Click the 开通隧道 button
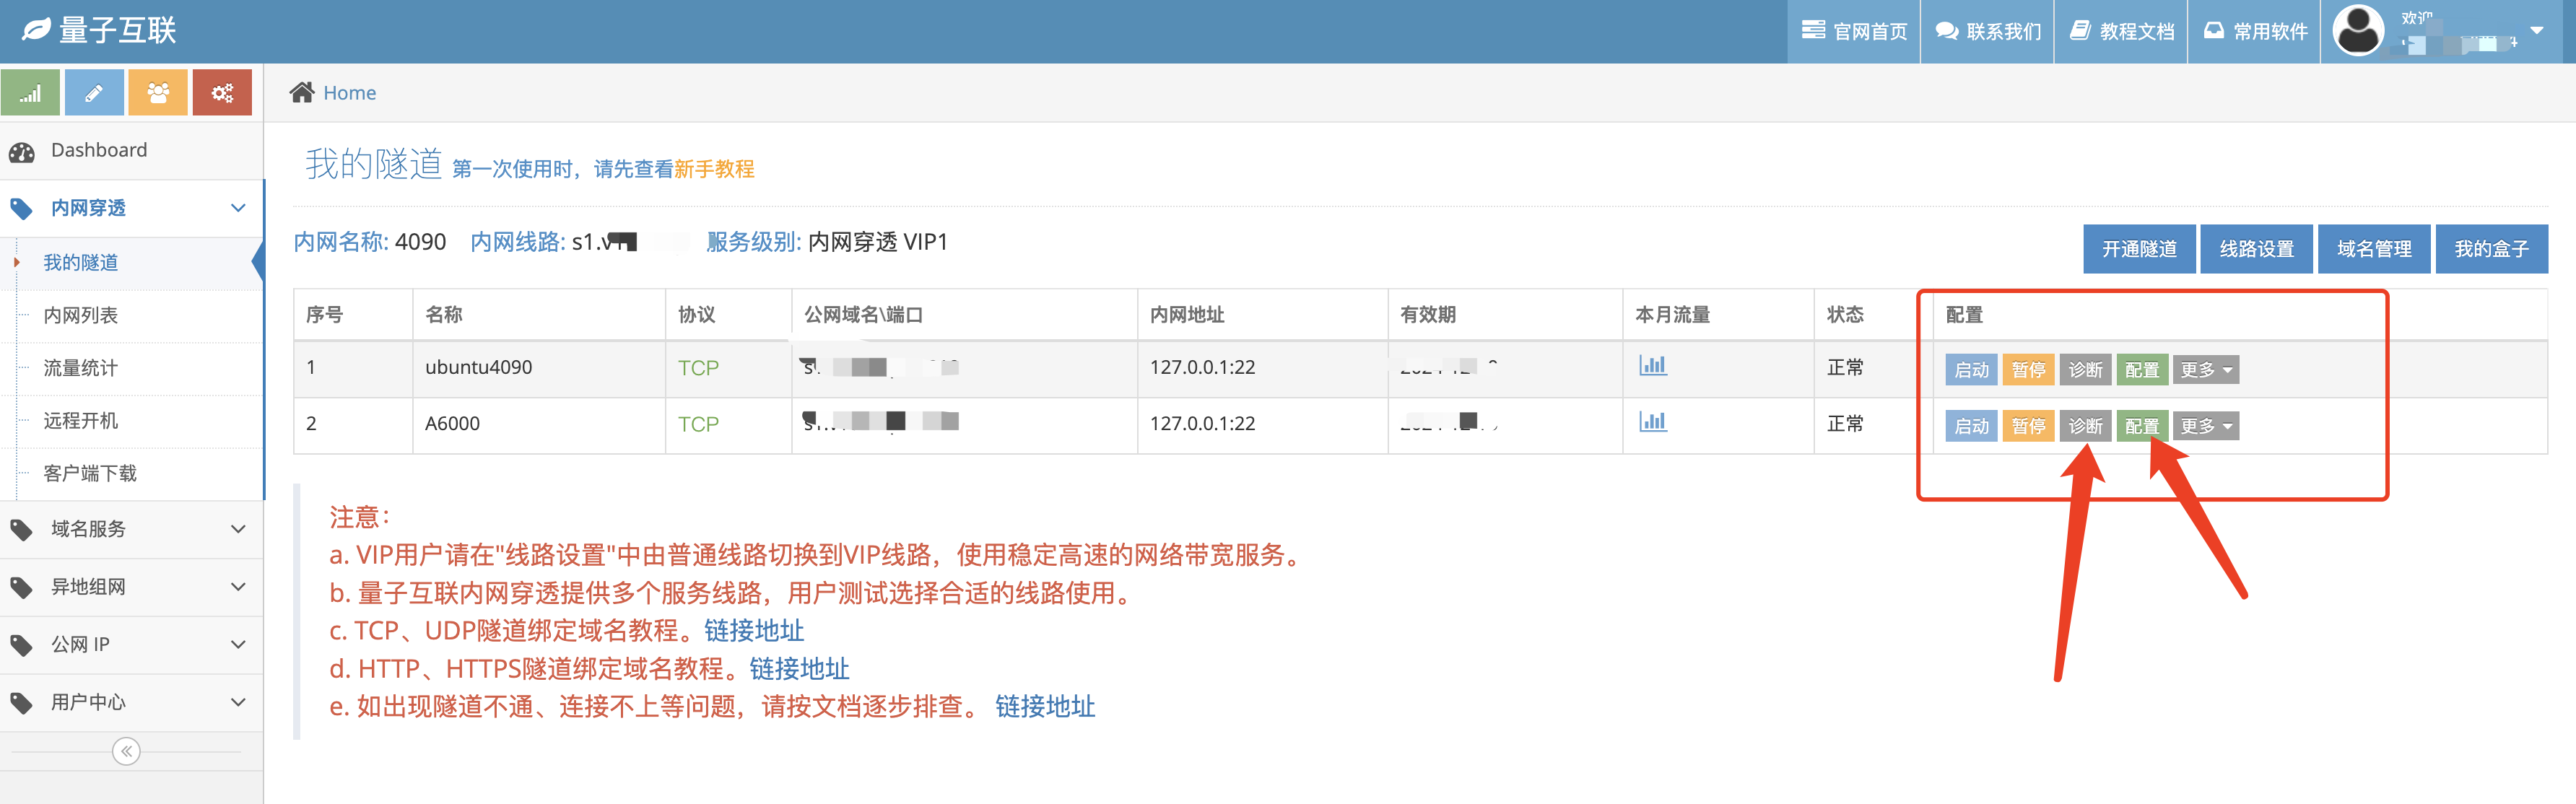Viewport: 2576px width, 804px height. [2139, 249]
